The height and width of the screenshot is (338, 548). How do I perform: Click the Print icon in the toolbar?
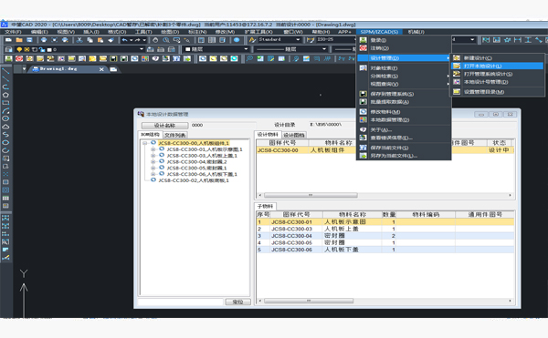coord(44,40)
